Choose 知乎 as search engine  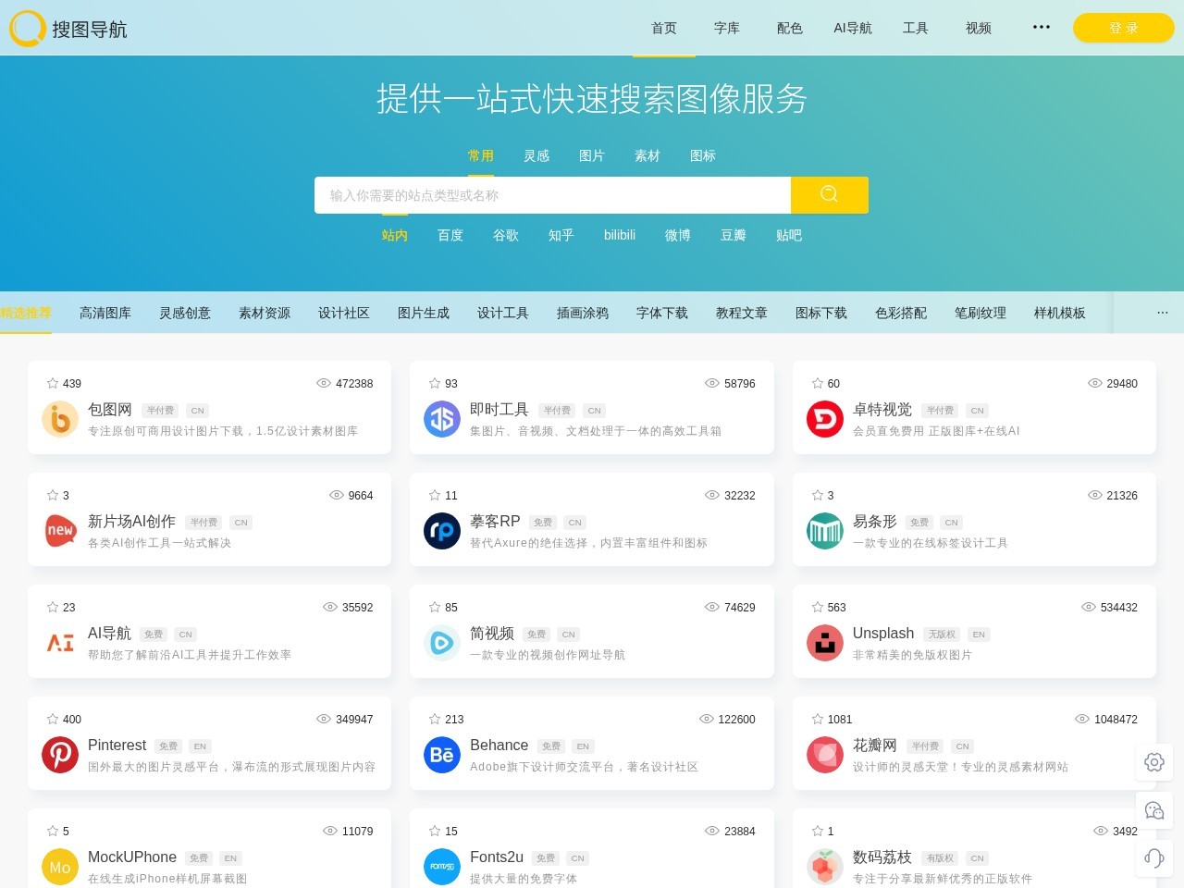pyautogui.click(x=561, y=235)
